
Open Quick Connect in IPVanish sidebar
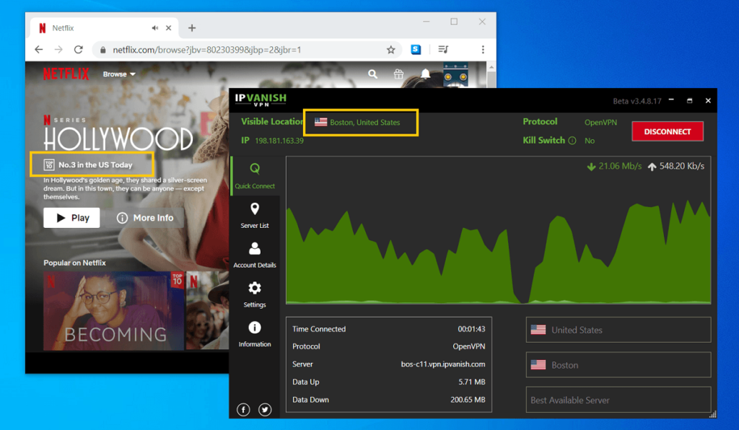pyautogui.click(x=255, y=176)
